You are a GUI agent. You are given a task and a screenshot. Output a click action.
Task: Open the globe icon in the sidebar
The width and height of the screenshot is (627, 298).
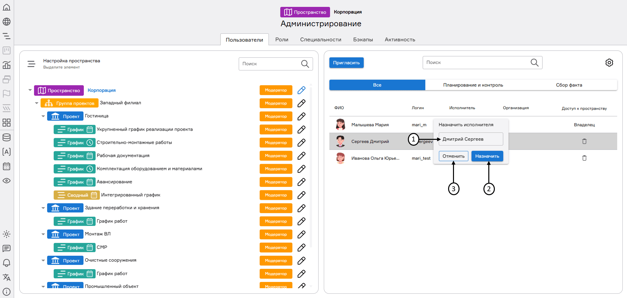pos(7,22)
